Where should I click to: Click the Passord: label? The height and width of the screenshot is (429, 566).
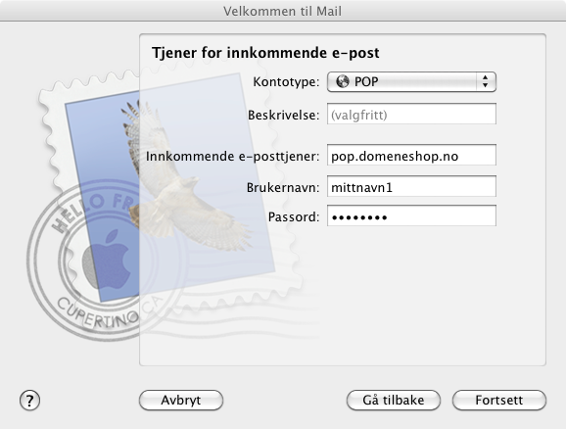click(294, 217)
